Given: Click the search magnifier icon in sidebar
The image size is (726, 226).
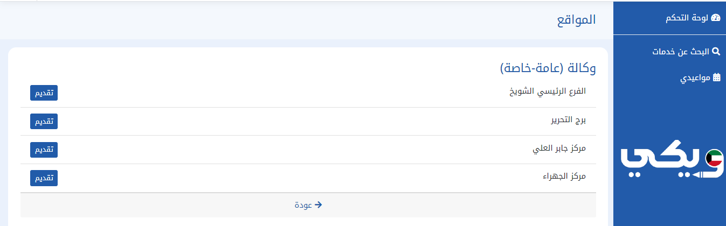Looking at the screenshot, I should (x=716, y=52).
